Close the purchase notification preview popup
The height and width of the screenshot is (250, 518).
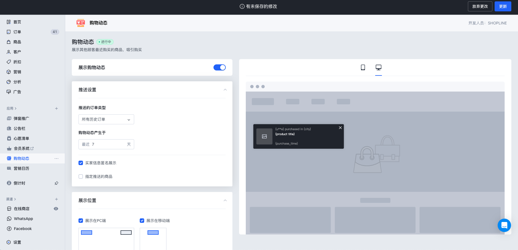340,128
